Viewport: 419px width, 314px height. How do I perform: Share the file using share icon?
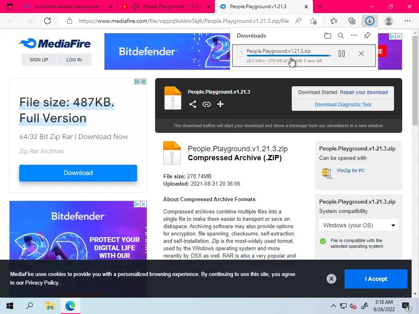(x=193, y=104)
